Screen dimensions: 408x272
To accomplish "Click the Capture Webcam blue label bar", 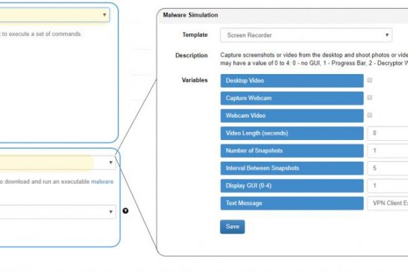I will point(292,98).
